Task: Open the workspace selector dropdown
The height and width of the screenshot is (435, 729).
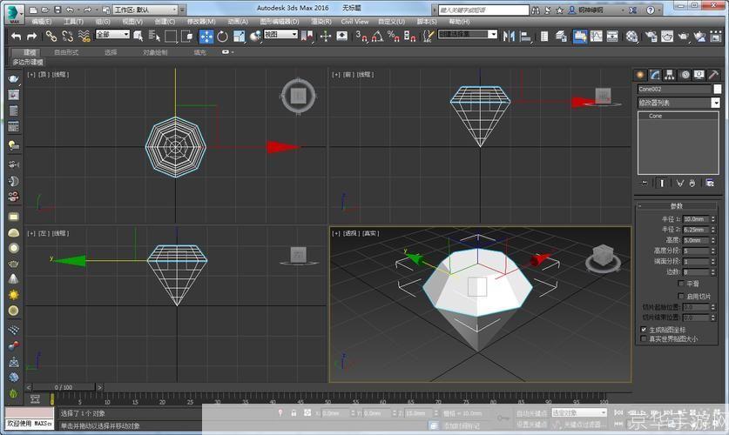Action: point(145,10)
